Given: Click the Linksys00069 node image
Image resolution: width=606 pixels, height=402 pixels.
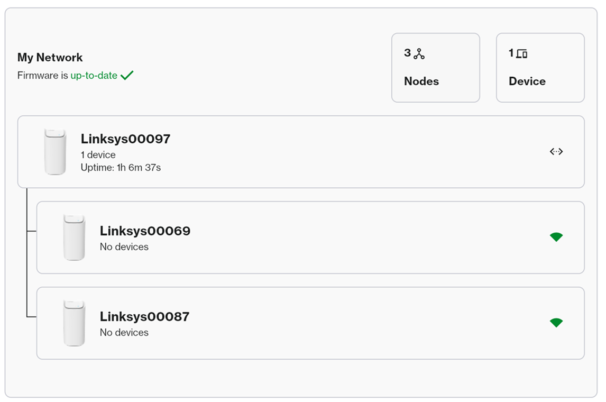Looking at the screenshot, I should click(75, 236).
